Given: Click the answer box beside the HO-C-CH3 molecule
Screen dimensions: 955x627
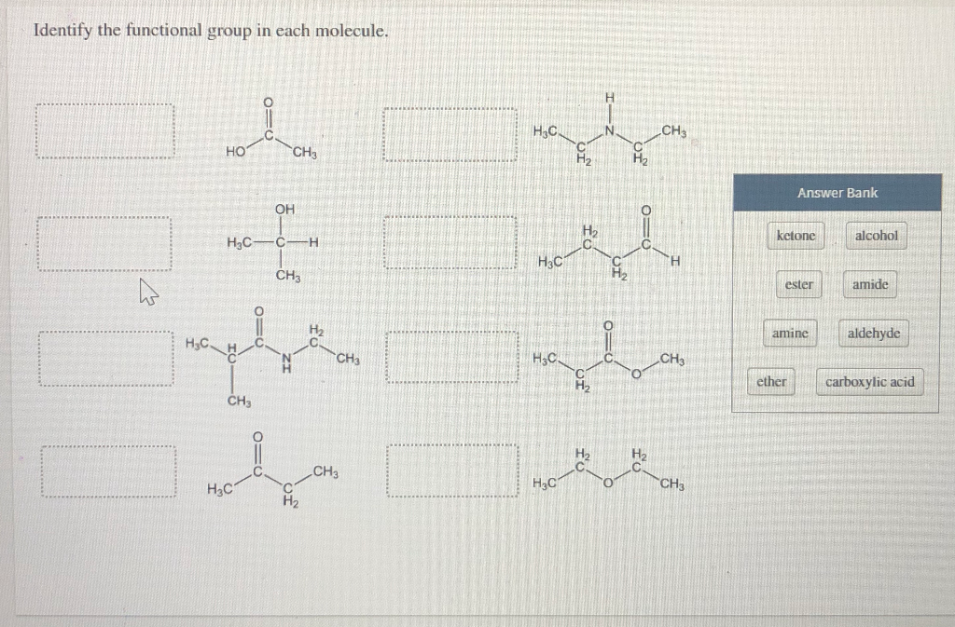Looking at the screenshot, I should coord(105,130).
